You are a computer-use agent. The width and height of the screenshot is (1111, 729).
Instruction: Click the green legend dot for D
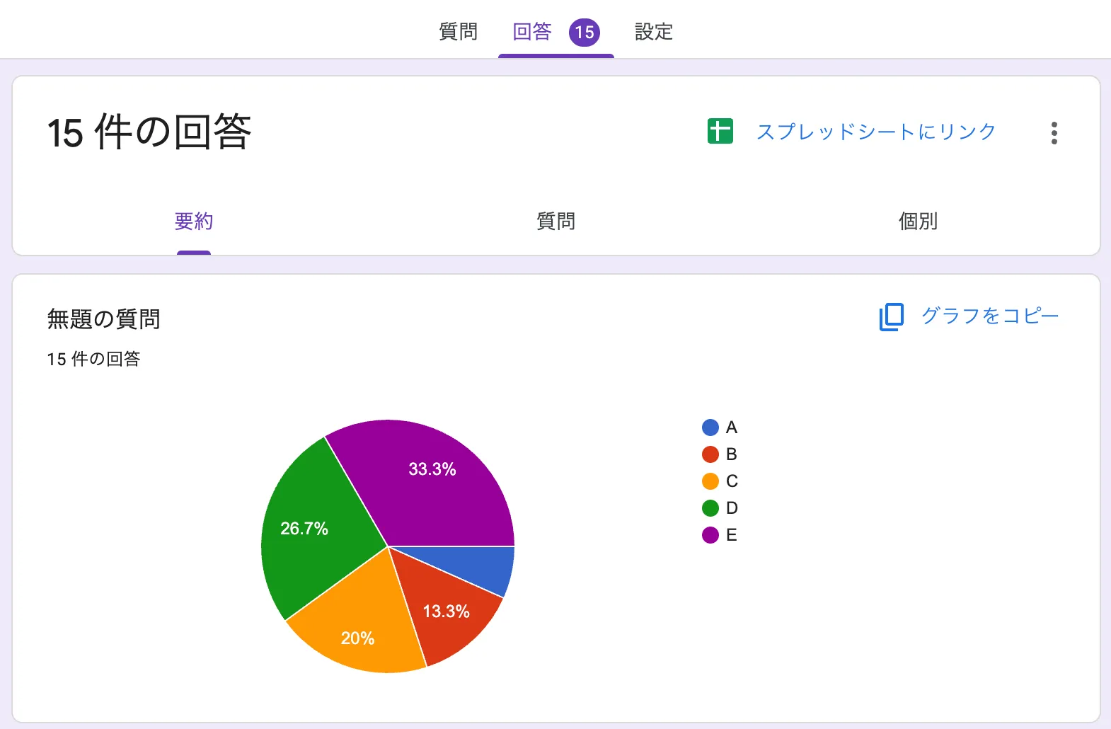[710, 508]
